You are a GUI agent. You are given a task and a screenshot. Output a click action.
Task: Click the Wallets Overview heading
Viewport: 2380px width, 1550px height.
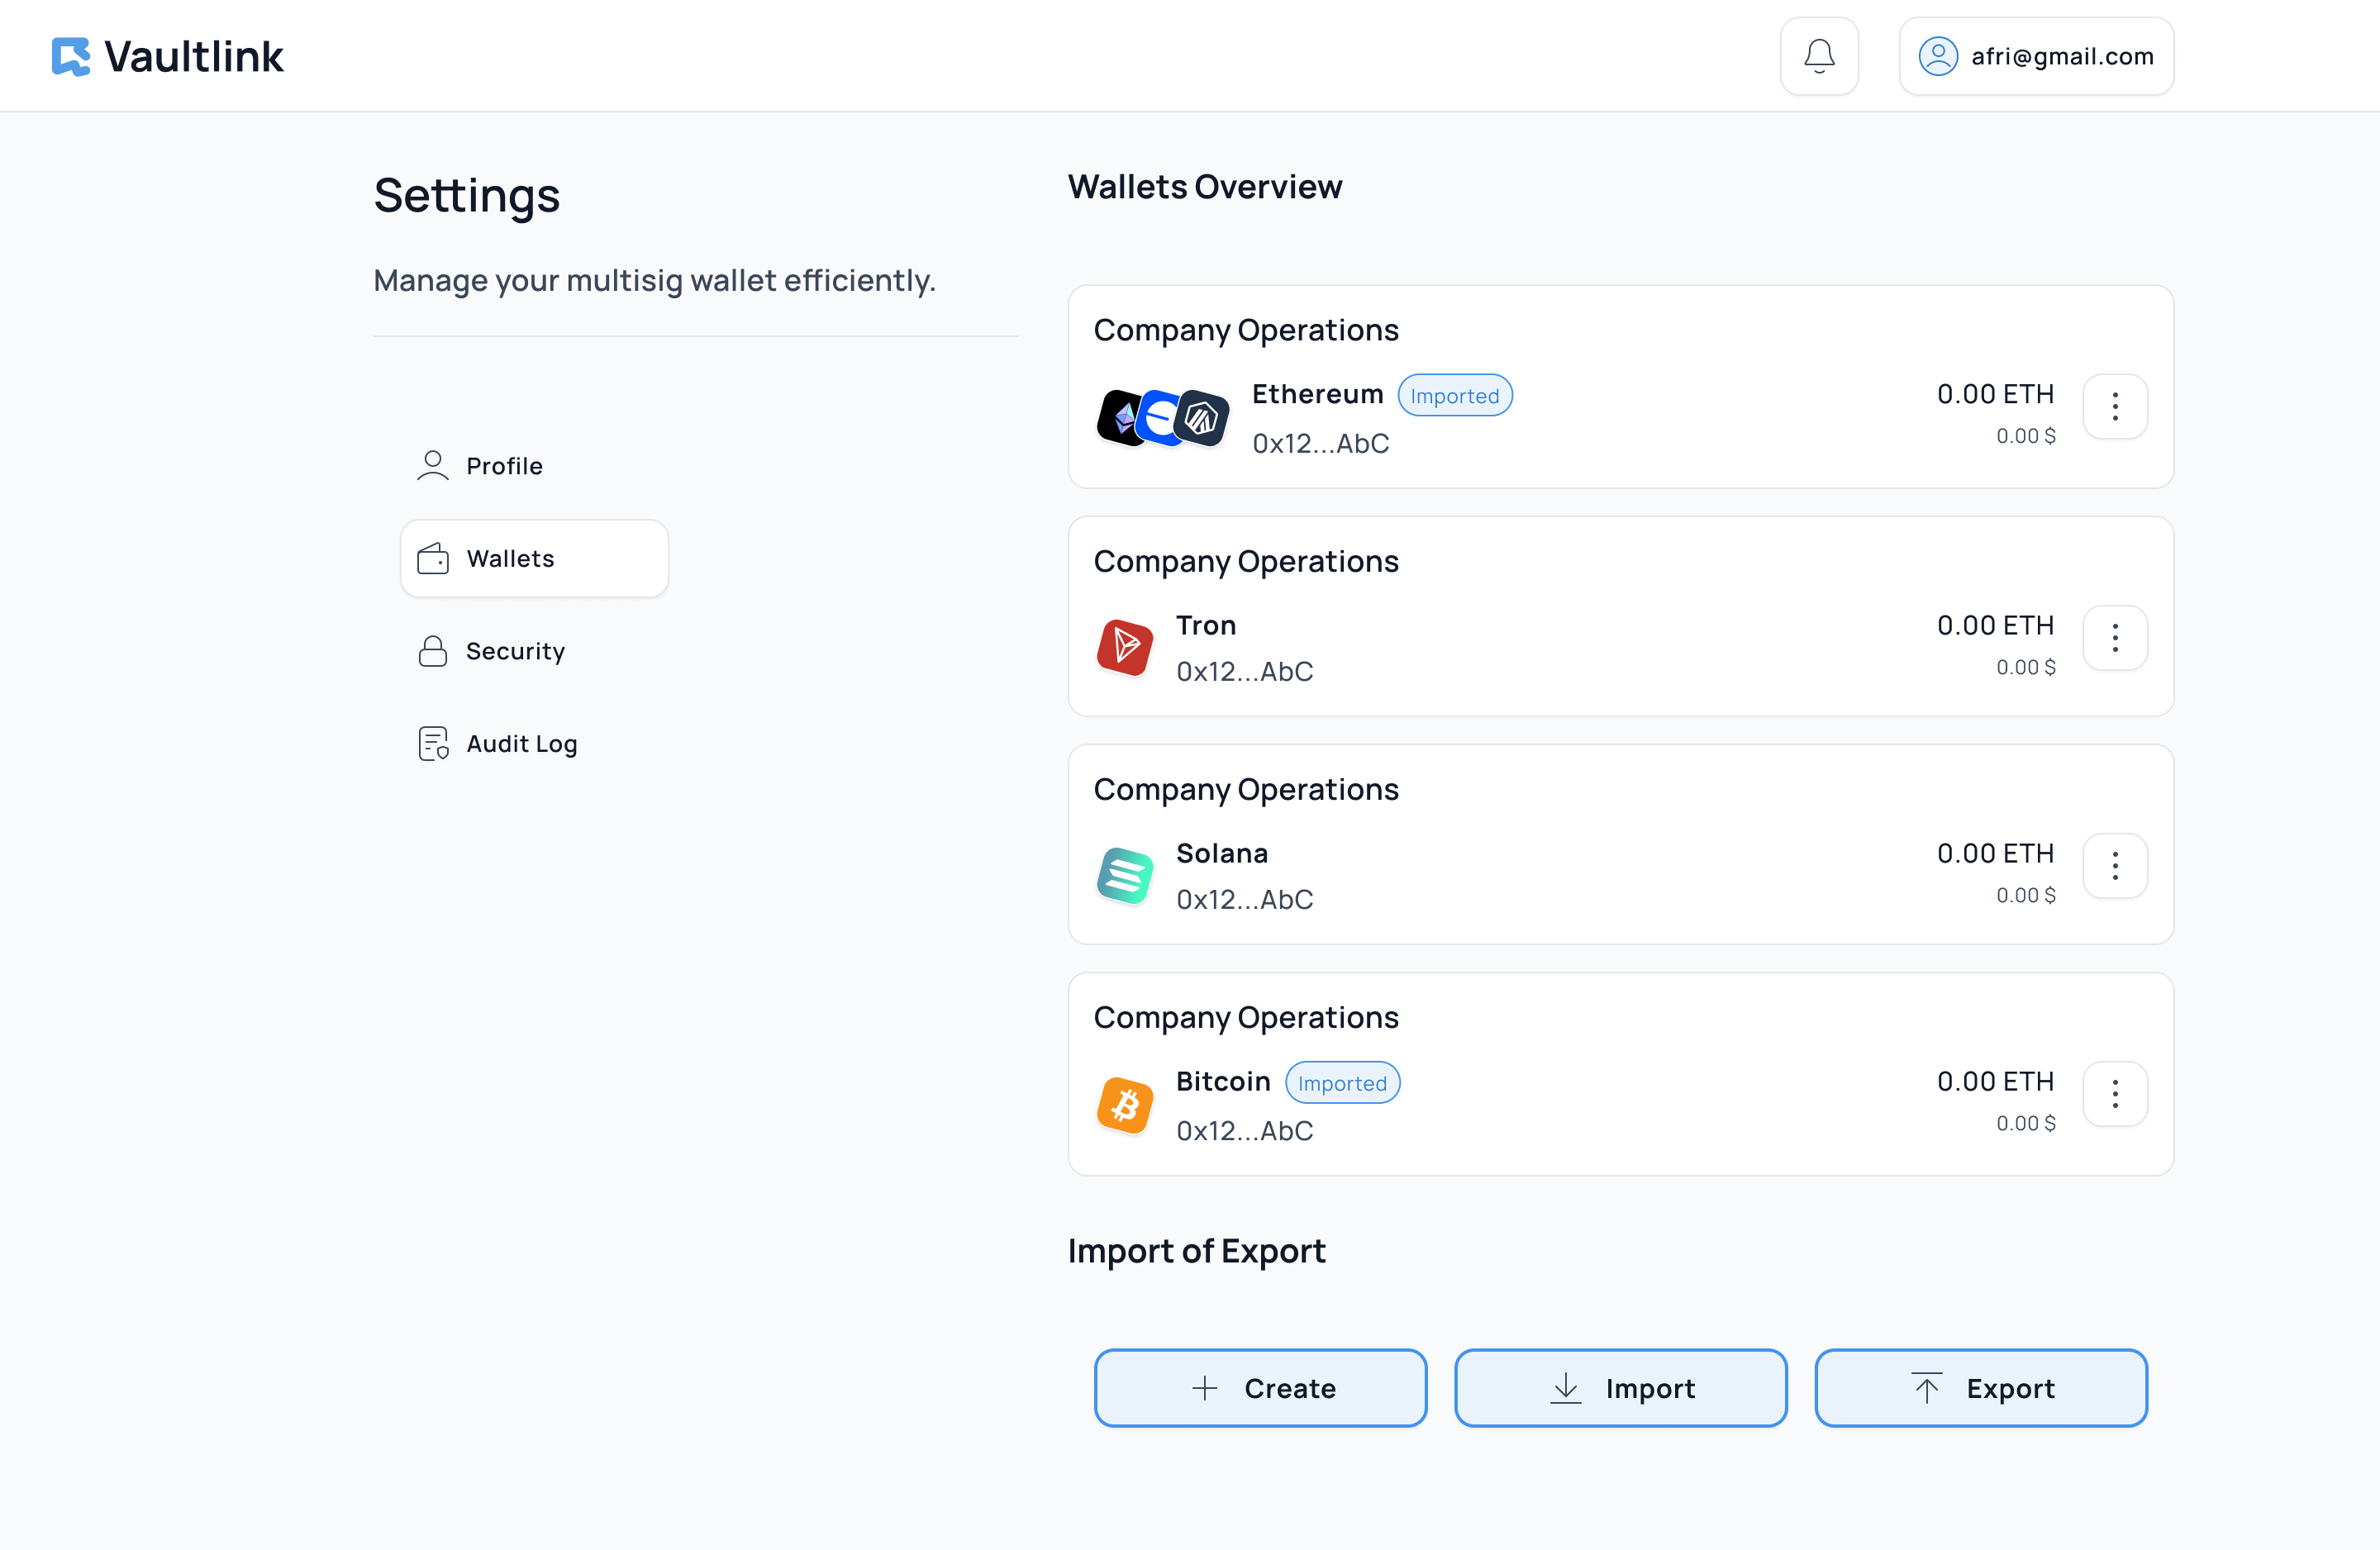(1204, 187)
